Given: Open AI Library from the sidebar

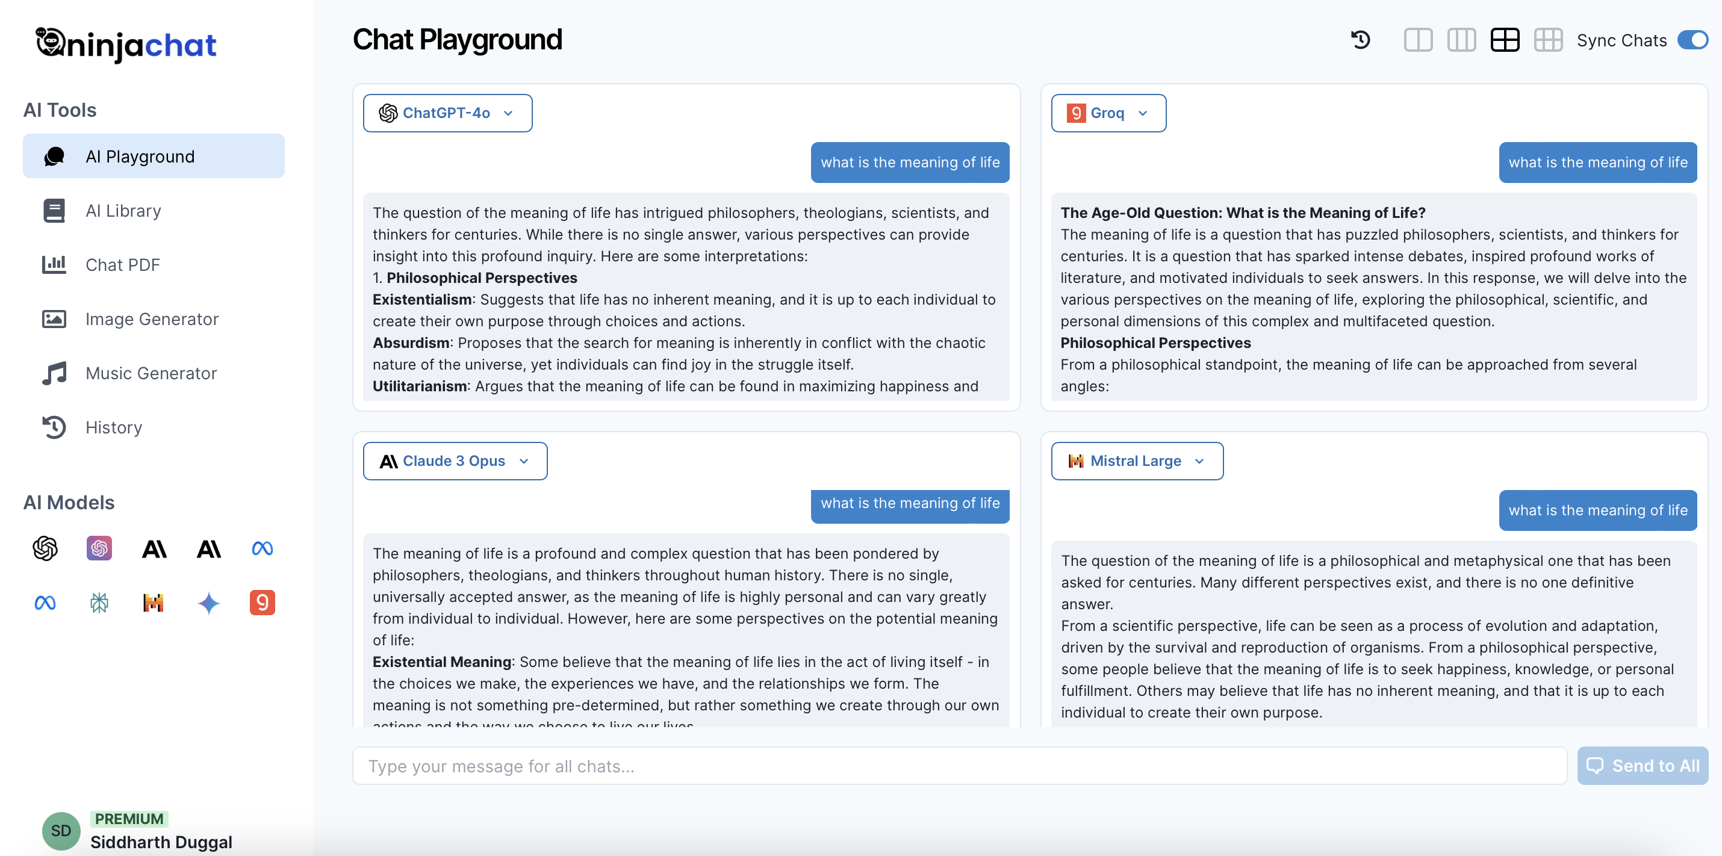Looking at the screenshot, I should [x=123, y=211].
